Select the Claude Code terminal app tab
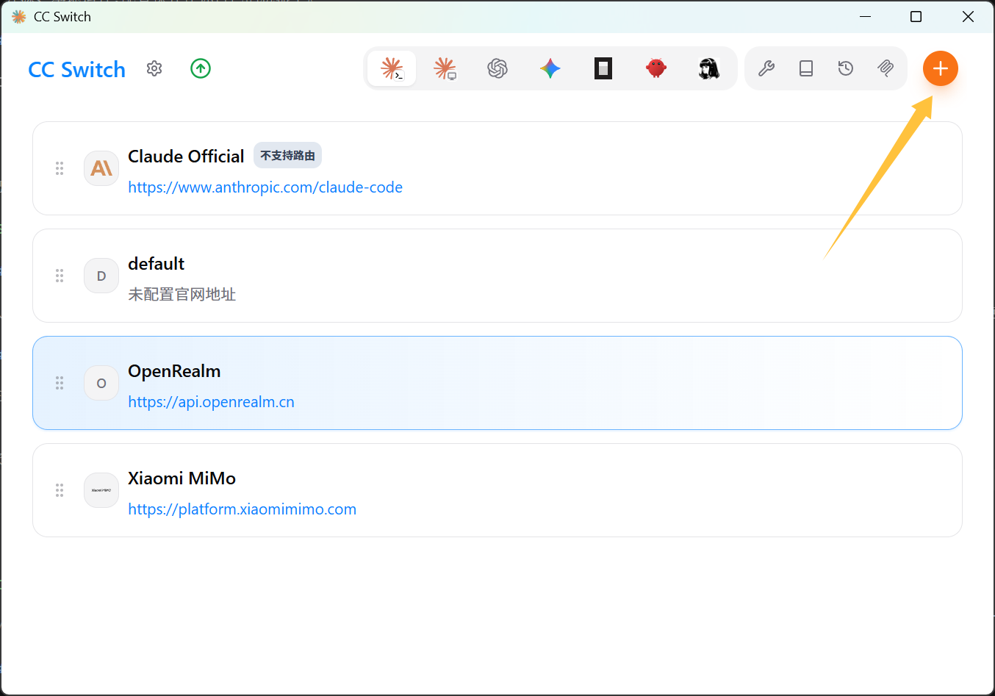 click(x=392, y=68)
